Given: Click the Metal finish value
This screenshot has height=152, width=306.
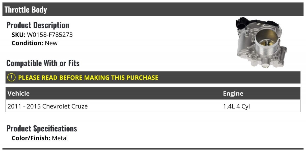Looking at the screenshot, I should click(60, 138).
